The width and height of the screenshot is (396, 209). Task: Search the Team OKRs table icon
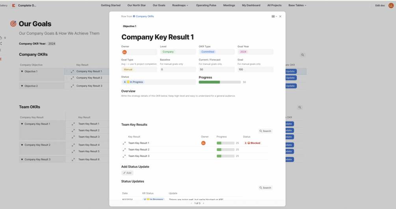[x=300, y=107]
